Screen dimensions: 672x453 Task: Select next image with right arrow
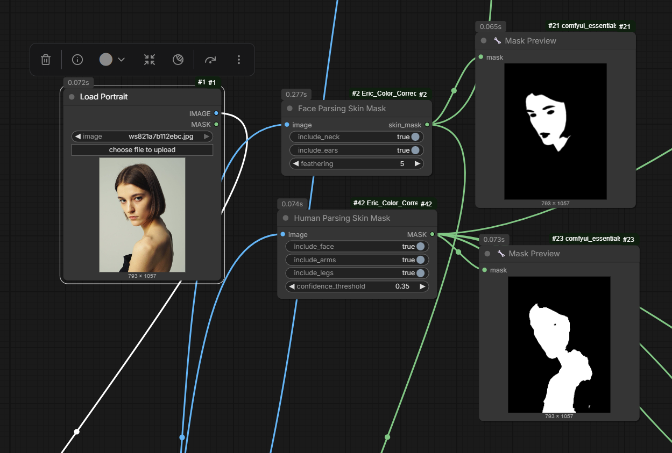pos(207,136)
